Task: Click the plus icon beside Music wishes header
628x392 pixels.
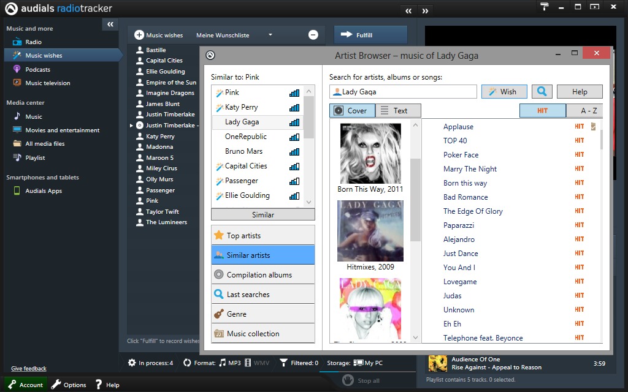Action: click(x=139, y=35)
